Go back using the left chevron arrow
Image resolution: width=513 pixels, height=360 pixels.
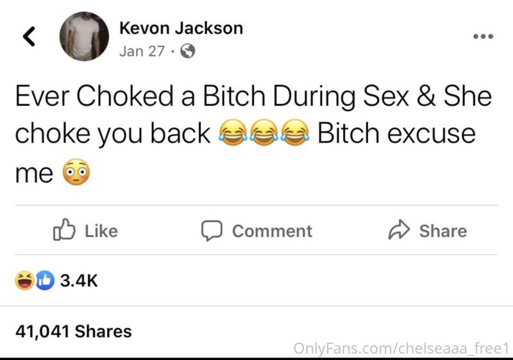tap(29, 36)
